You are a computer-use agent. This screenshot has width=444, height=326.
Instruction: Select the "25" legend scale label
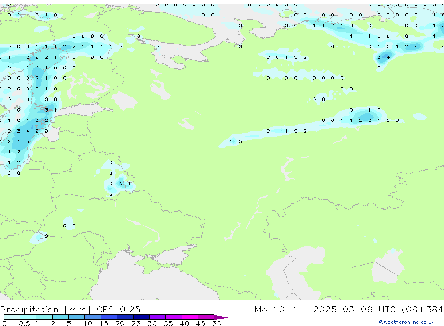(136, 323)
